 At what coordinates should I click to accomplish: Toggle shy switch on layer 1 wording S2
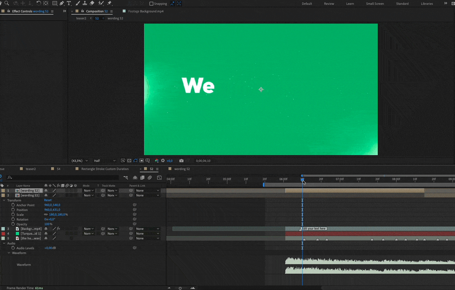pos(46,191)
